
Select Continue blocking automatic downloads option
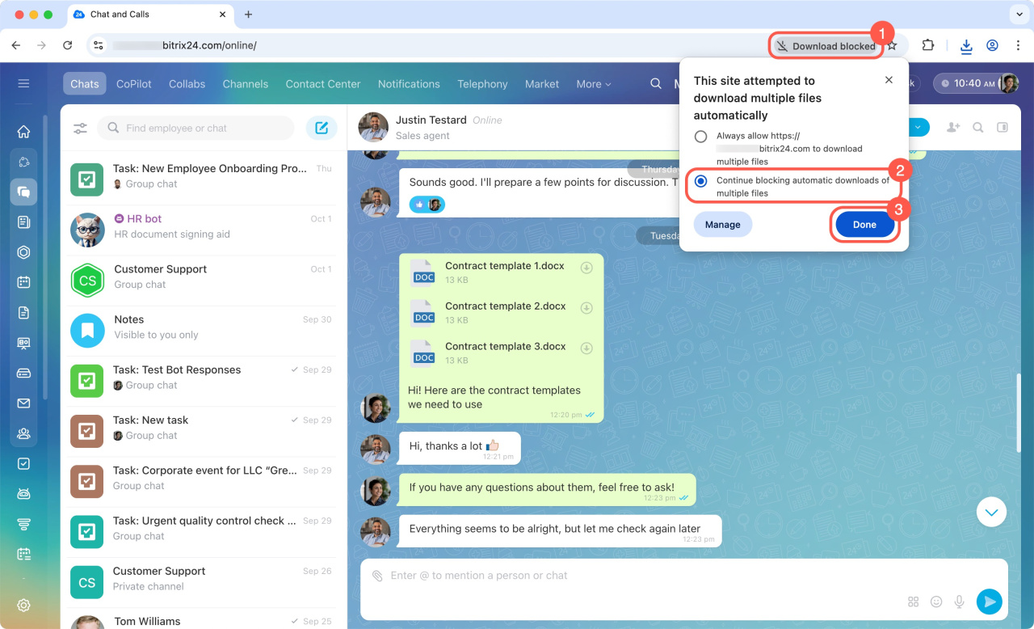tap(701, 181)
